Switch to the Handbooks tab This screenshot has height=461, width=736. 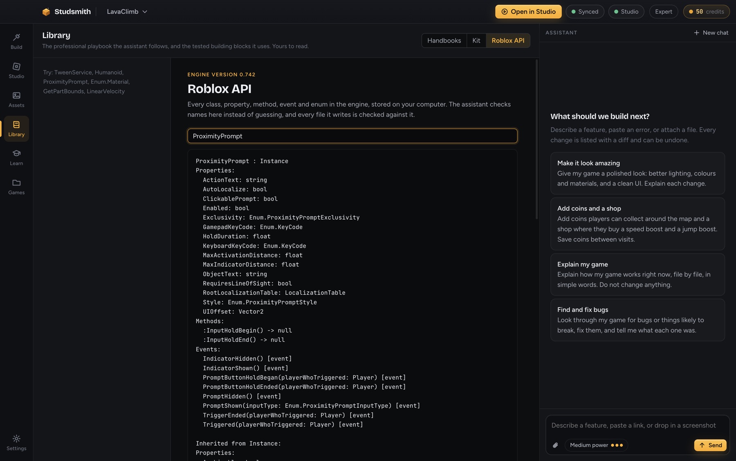tap(444, 40)
